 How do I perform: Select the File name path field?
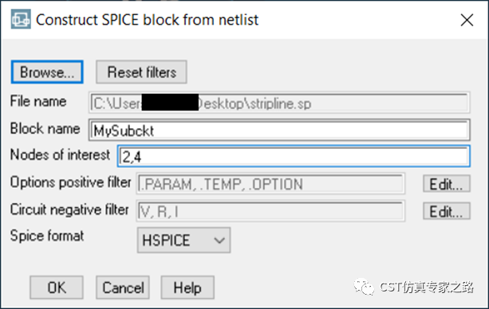point(279,103)
